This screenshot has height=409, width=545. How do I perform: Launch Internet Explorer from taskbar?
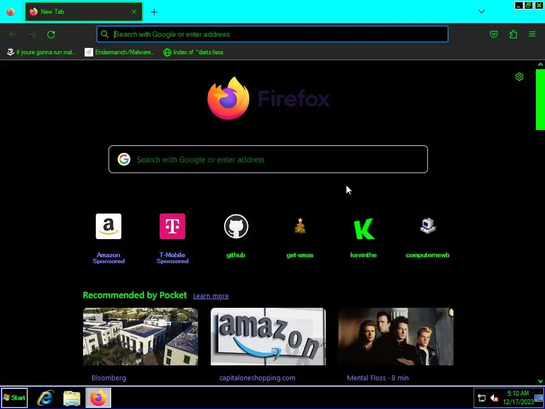coord(46,397)
